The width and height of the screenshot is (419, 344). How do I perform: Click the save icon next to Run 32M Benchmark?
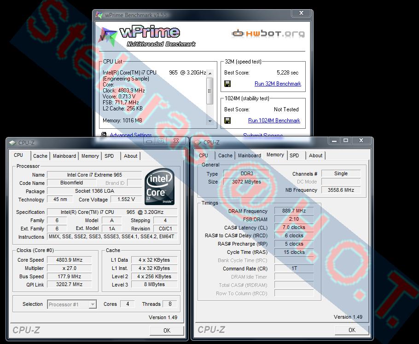point(227,84)
